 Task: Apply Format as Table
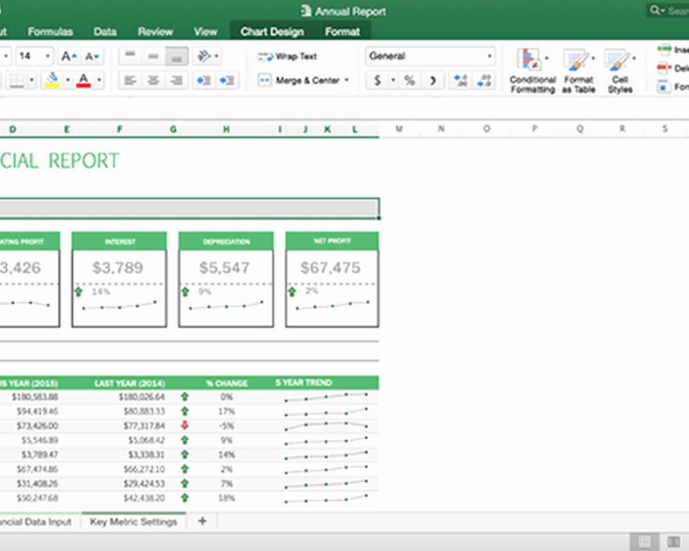click(578, 68)
